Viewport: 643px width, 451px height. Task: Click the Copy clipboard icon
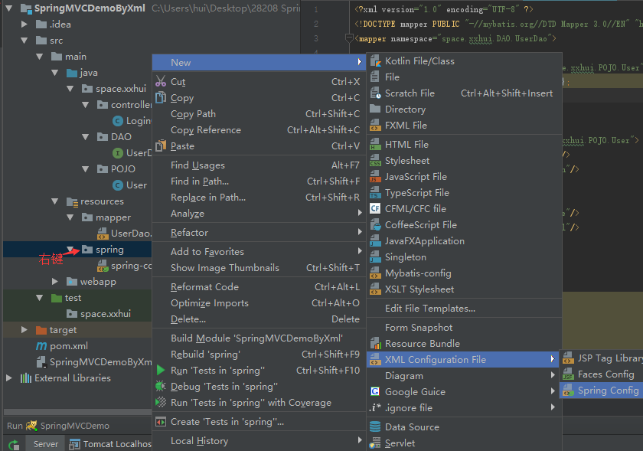(x=161, y=98)
